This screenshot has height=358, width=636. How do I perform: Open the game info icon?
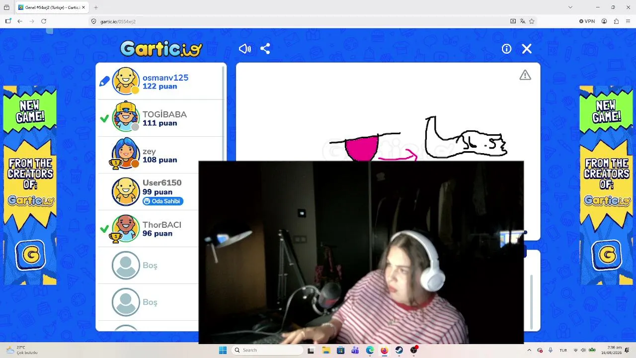click(506, 49)
